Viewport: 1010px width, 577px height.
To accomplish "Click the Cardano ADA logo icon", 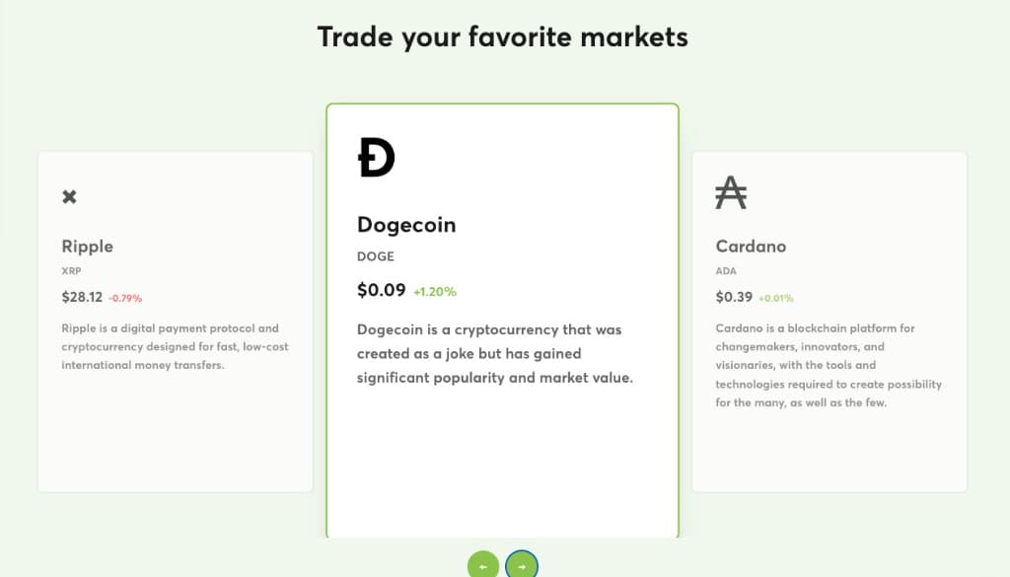I will pos(731,192).
